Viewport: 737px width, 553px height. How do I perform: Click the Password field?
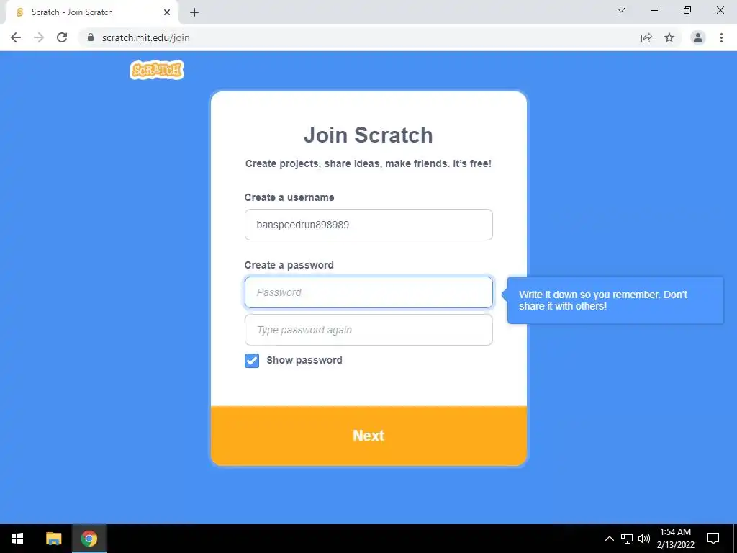coord(368,292)
